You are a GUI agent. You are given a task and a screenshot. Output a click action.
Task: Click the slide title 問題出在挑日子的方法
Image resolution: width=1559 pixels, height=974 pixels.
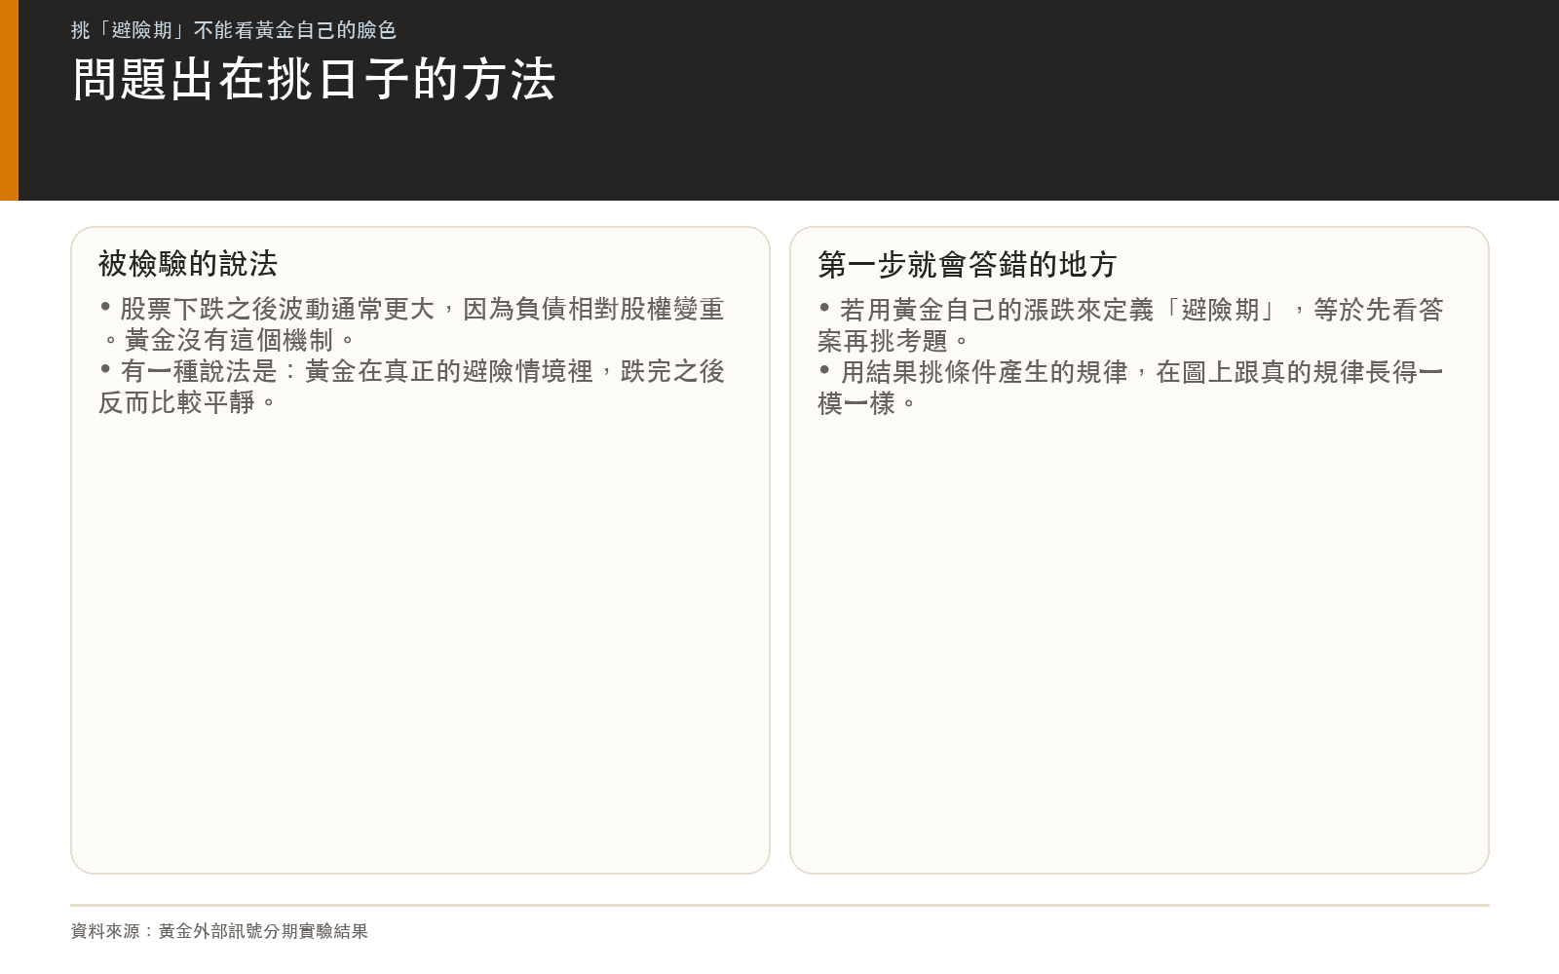tap(314, 79)
